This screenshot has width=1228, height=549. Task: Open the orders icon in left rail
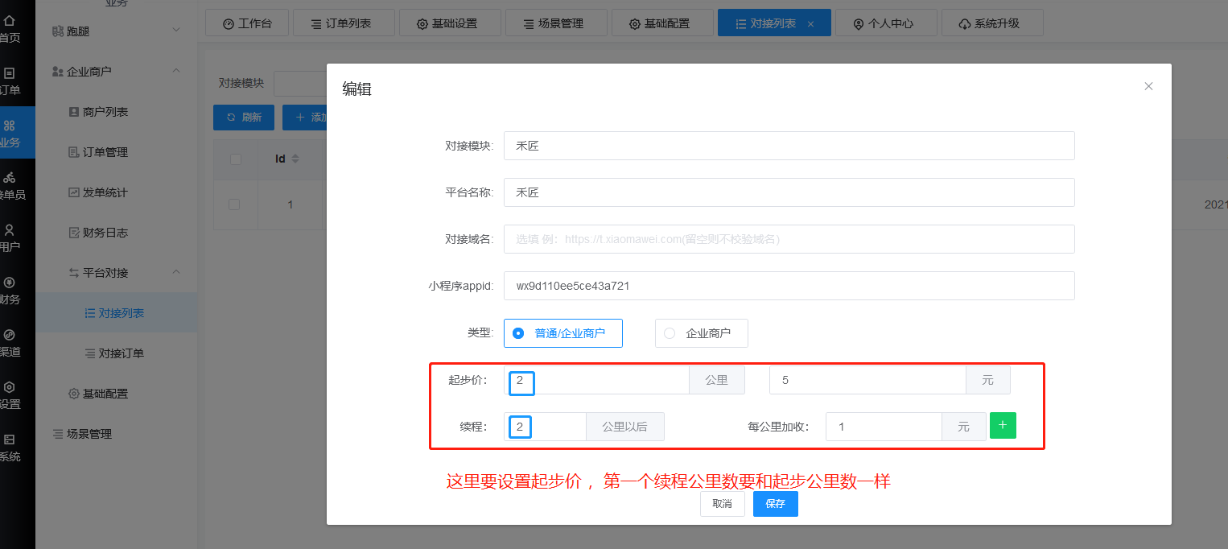(10, 72)
